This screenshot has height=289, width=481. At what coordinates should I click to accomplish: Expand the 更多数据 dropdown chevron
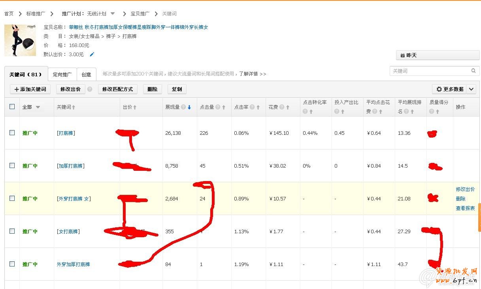471,89
